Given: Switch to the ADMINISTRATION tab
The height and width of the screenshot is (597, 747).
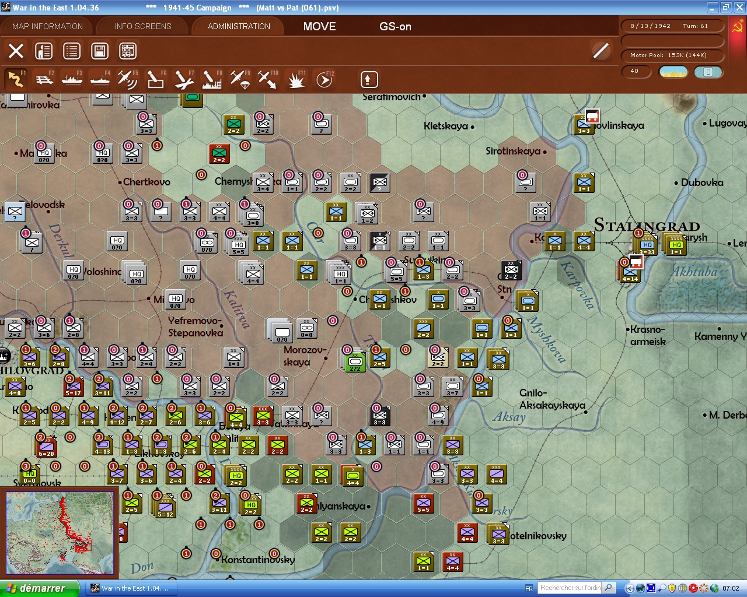Looking at the screenshot, I should pos(239,26).
